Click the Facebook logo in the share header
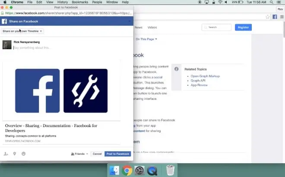 pos(4,22)
